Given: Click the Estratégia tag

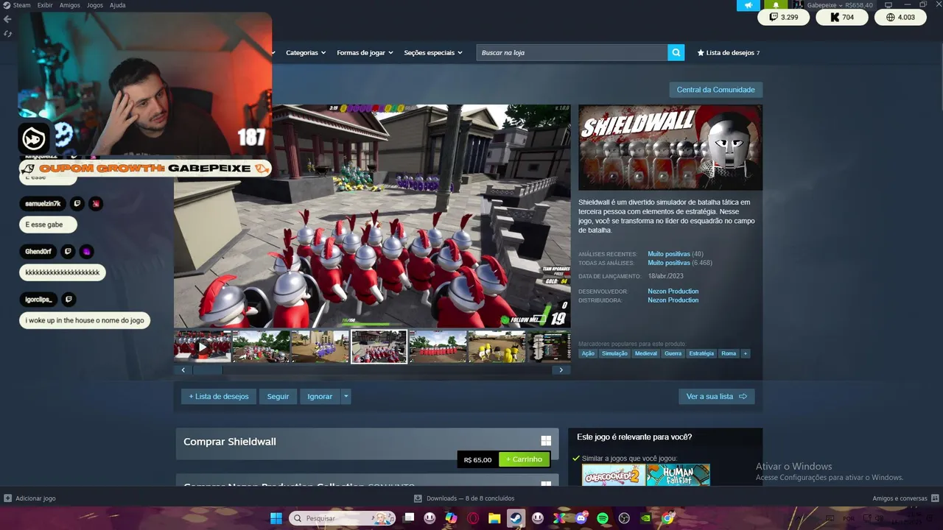Looking at the screenshot, I should pos(701,353).
